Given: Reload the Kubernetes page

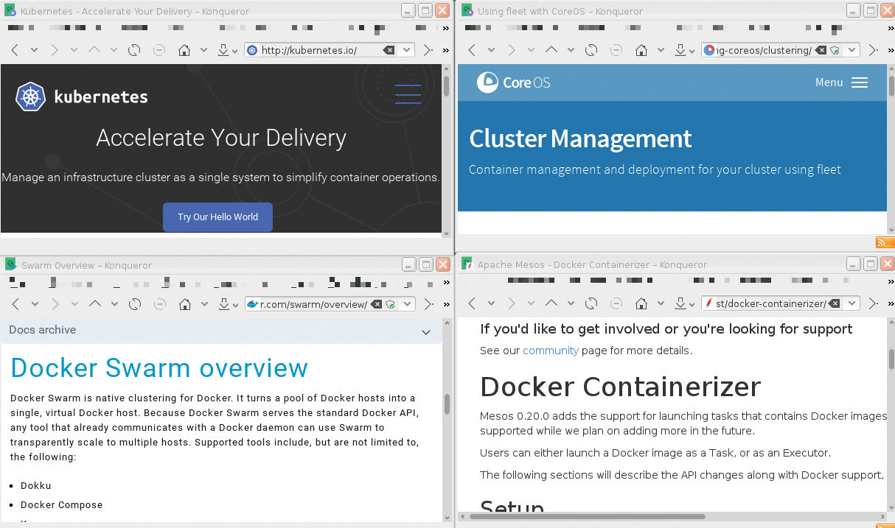Looking at the screenshot, I should coord(134,50).
